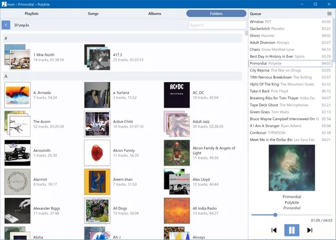Image resolution: width=336 pixels, height=240 pixels.
Task: Select Window by PVT in queue
Action: tap(290, 22)
